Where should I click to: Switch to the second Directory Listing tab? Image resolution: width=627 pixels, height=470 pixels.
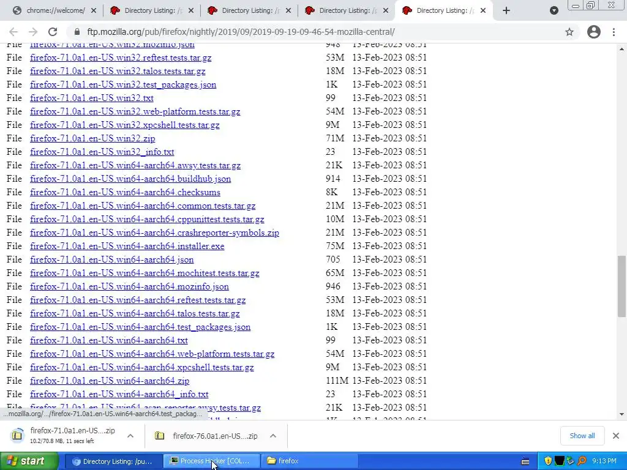coord(152,11)
